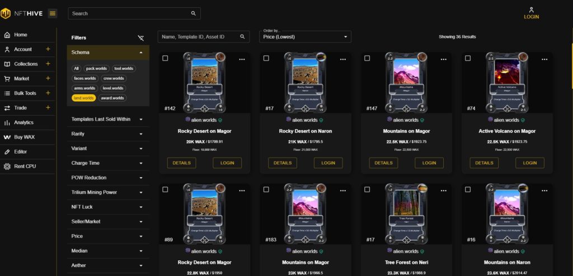Select the checkbox on Active Volcano on Magor
Viewport: 573px width, 276px height.
(468, 58)
